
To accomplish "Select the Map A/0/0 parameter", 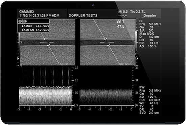I will pyautogui.click(x=147, y=34).
